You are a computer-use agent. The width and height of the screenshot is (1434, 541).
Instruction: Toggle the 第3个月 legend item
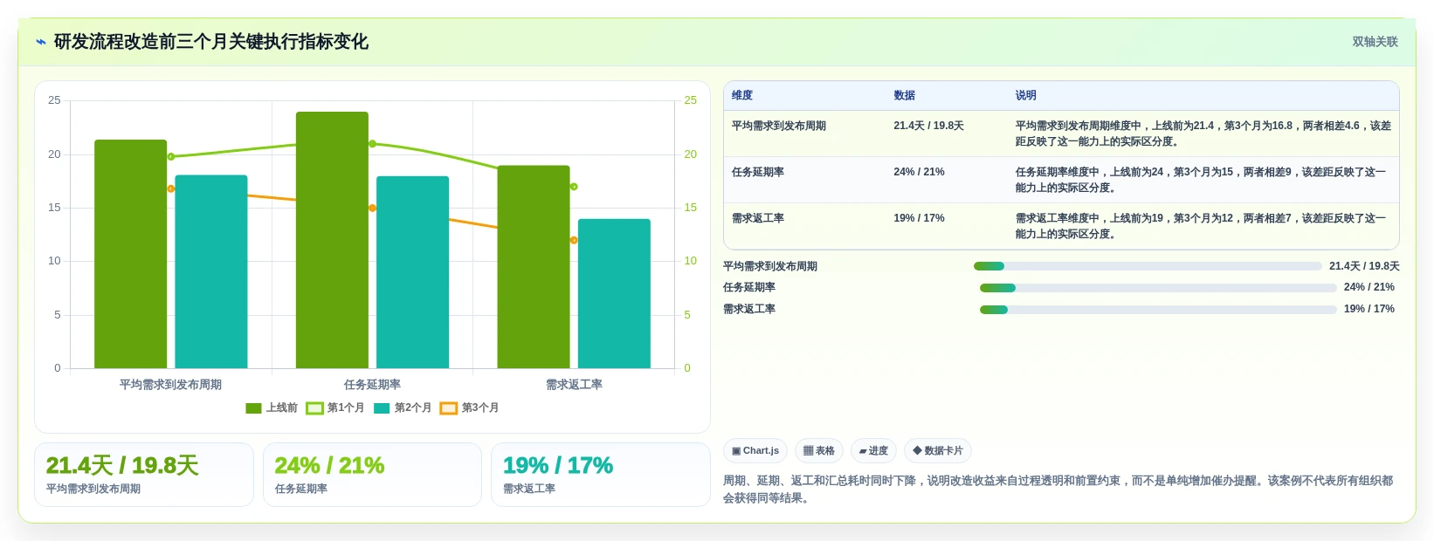pyautogui.click(x=469, y=408)
